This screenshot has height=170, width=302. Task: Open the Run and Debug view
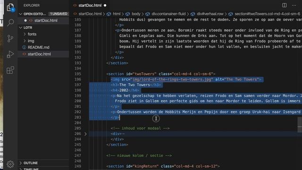[10, 54]
